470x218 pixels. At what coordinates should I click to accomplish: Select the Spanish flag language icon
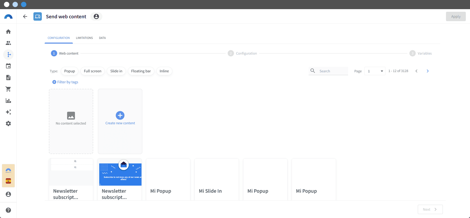point(8,181)
